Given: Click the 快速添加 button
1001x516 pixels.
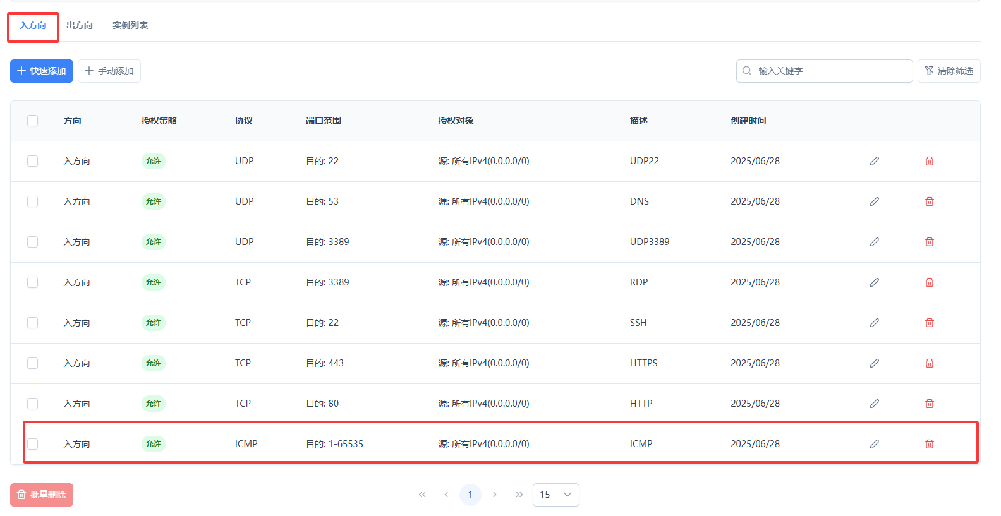Looking at the screenshot, I should 42,71.
